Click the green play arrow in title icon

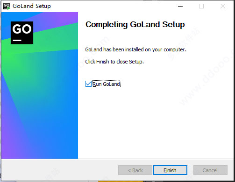click(x=9, y=8)
